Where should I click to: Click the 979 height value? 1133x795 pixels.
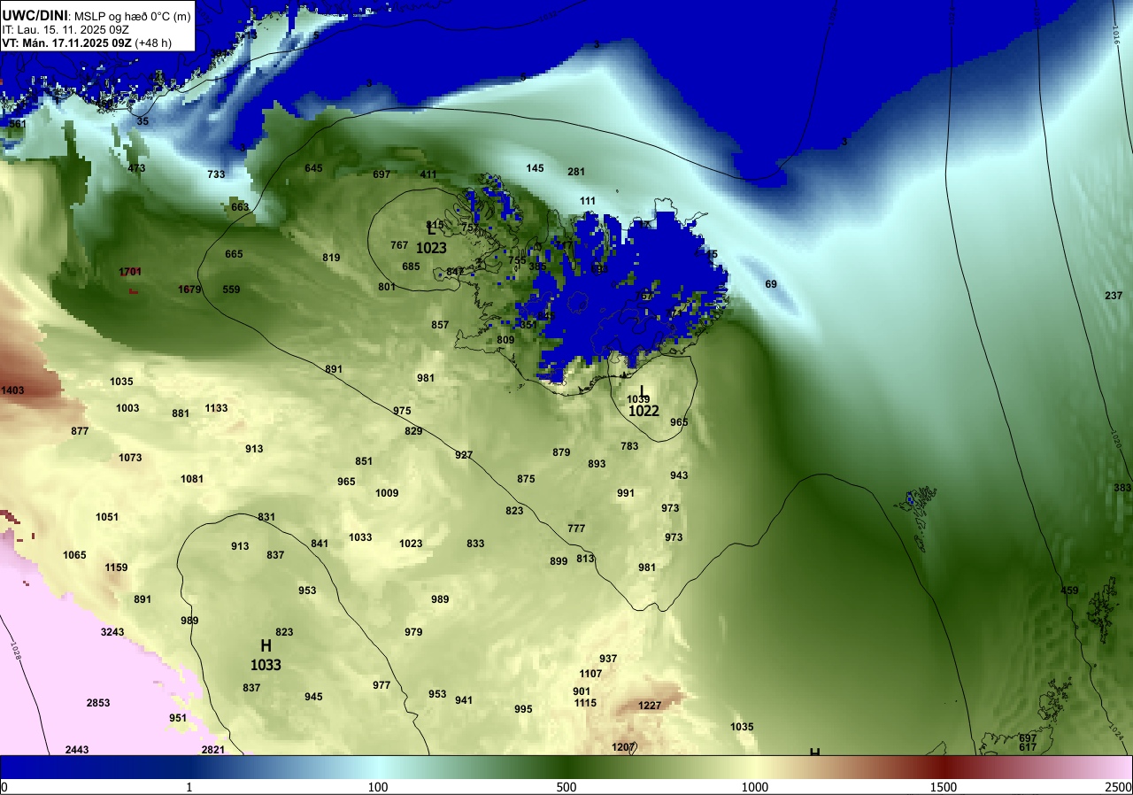click(x=413, y=632)
